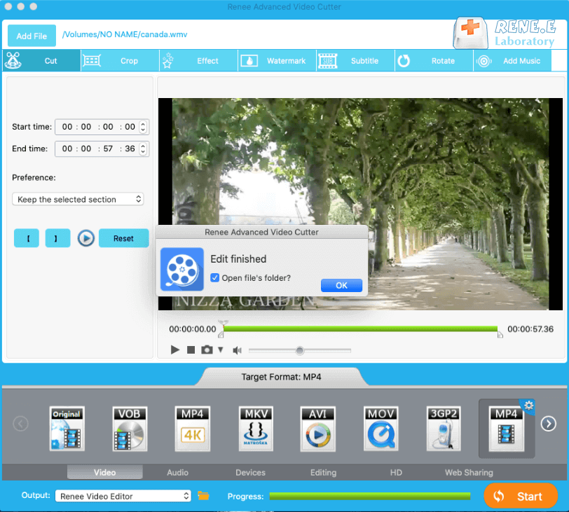Select the Original format icon
This screenshot has height=512, width=569.
(67, 429)
